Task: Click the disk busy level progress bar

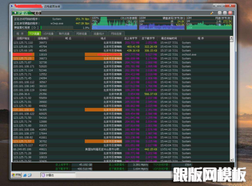Action: (x=57, y=28)
